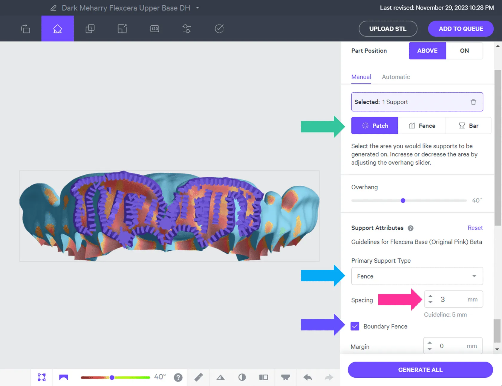Viewport: 502px width, 386px height.
Task: Decrease the Spacing value with down arrow
Action: [430, 302]
